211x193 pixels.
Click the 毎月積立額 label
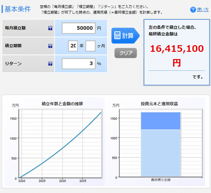15,28
